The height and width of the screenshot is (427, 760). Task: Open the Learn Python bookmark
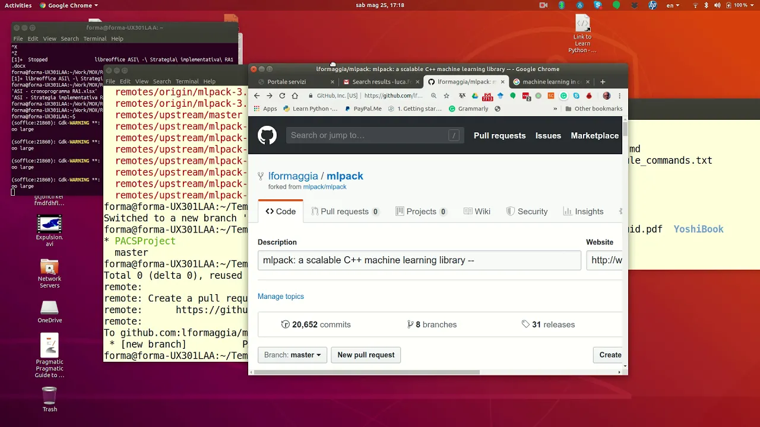point(311,109)
